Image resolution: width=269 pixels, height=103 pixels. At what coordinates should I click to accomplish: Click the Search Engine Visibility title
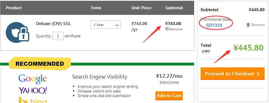(100, 77)
